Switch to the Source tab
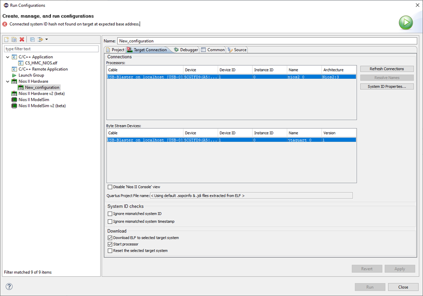 [237, 50]
